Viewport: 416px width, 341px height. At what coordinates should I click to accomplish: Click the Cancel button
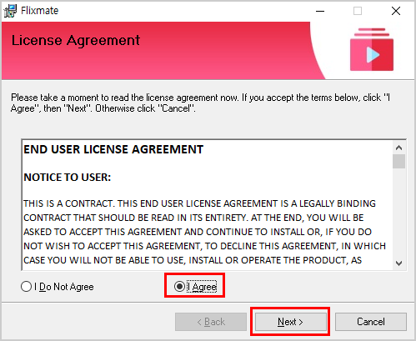pyautogui.click(x=371, y=322)
